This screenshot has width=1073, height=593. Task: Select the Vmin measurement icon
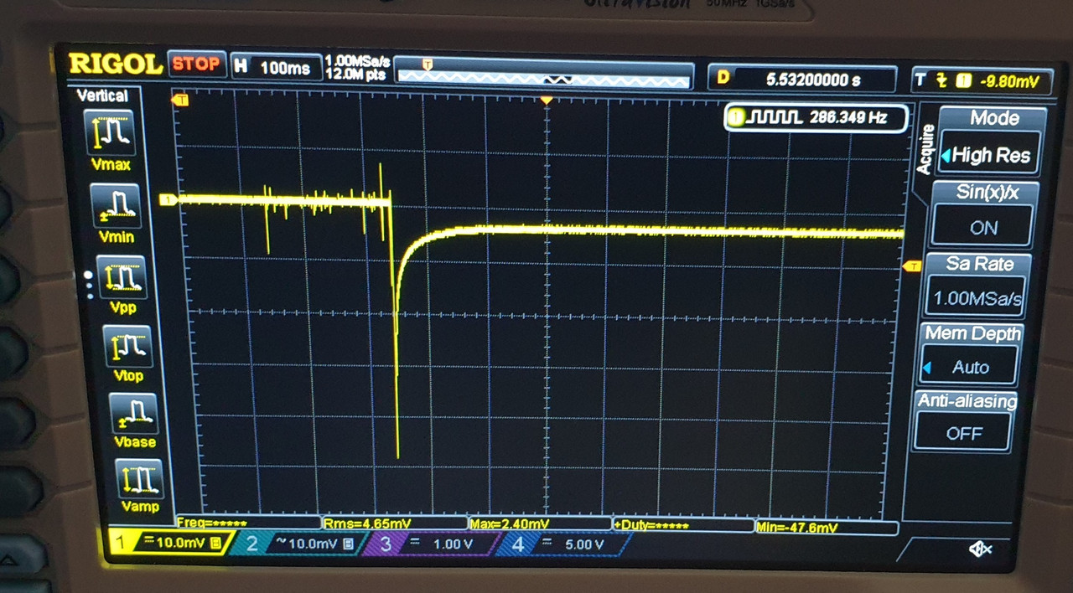point(115,206)
